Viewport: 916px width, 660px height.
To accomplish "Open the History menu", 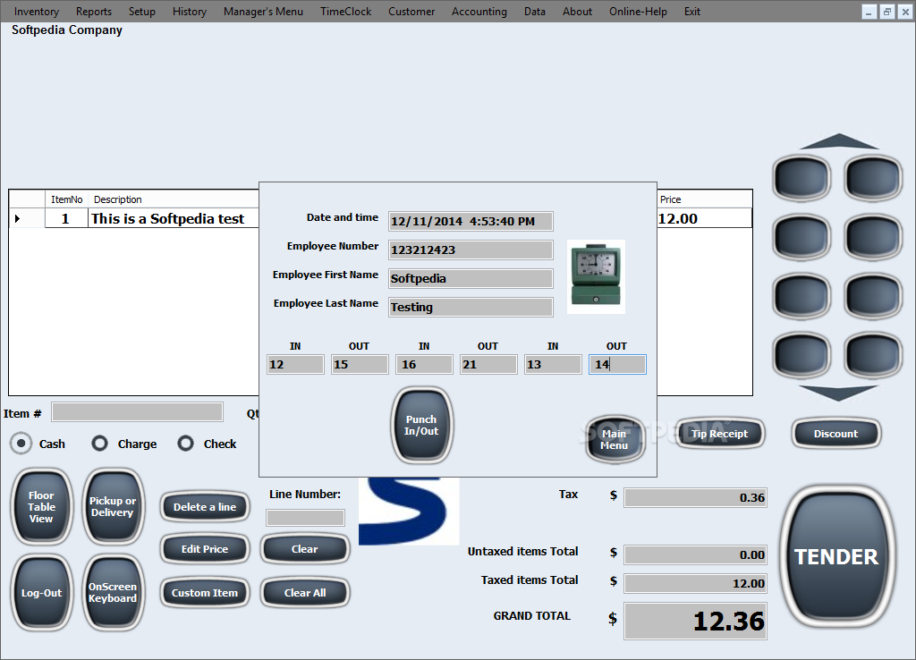I will click(x=190, y=11).
